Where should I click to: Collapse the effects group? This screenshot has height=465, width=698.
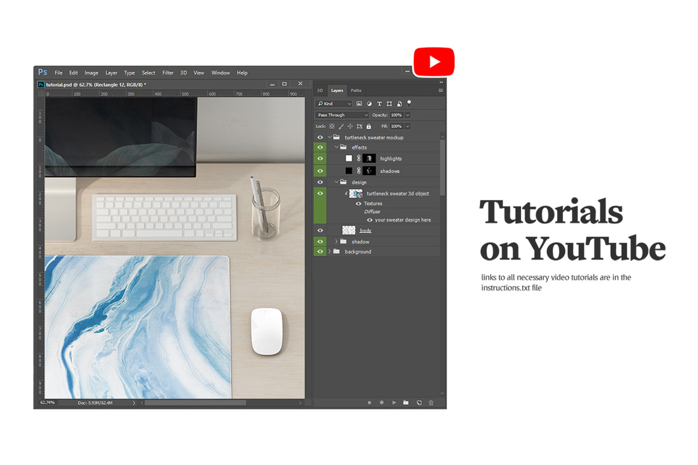(336, 148)
